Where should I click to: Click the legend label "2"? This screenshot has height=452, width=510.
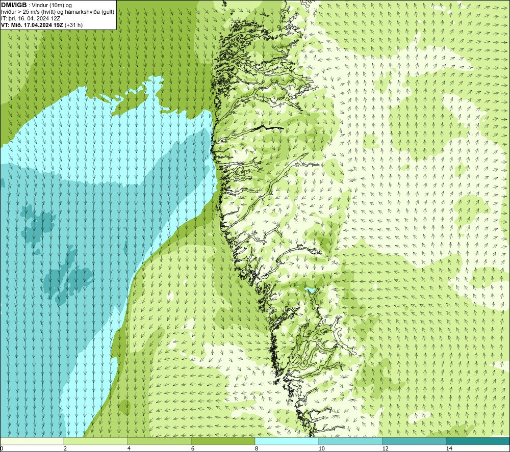(65, 449)
